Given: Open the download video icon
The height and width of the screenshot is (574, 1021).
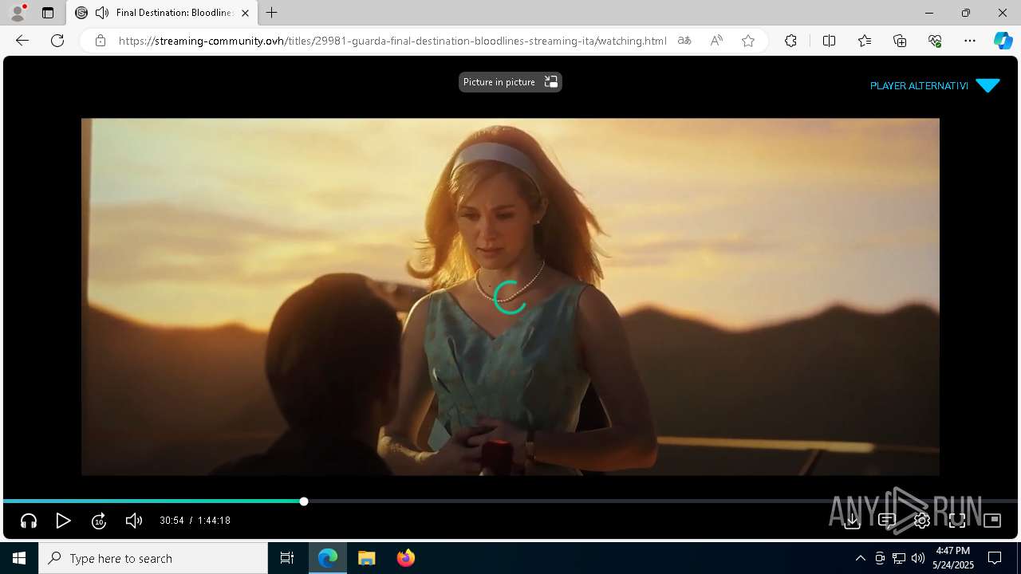Looking at the screenshot, I should (852, 521).
